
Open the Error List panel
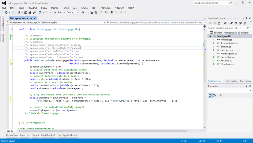tap(25, 135)
